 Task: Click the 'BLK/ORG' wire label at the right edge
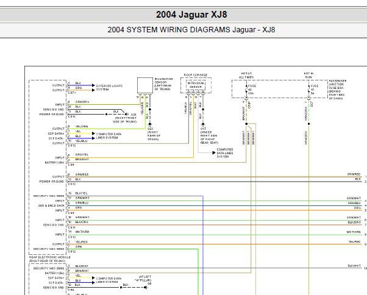[x=354, y=222]
